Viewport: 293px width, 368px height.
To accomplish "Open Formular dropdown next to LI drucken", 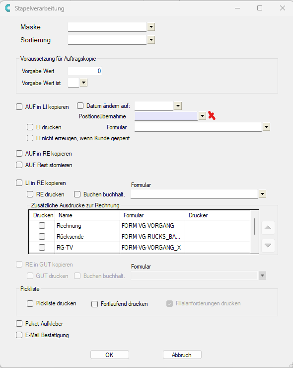I will tap(266, 127).
